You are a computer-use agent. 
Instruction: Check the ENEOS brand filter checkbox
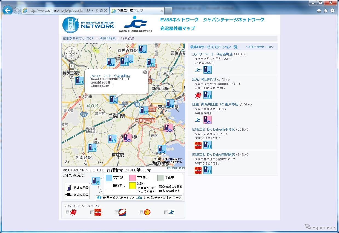tap(92, 212)
